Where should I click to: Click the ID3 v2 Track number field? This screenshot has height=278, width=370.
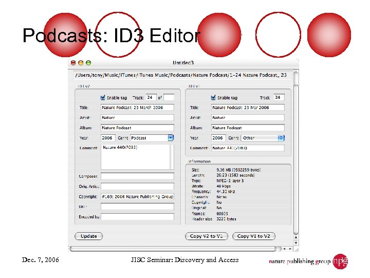coord(151,97)
